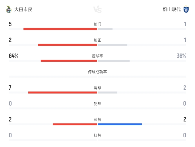Click the 角球 value 7 for 大田市民

(x=10, y=88)
